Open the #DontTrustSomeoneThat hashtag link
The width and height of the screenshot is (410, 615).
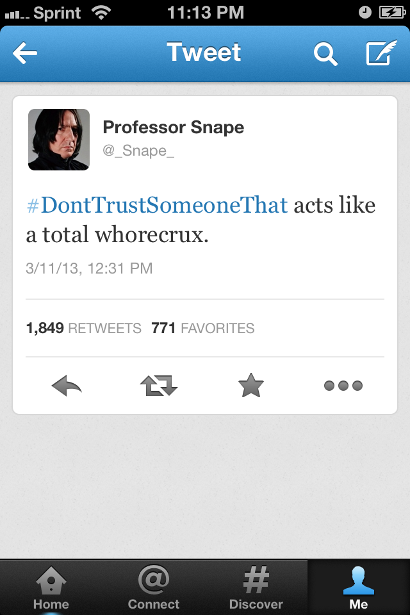coord(157,205)
